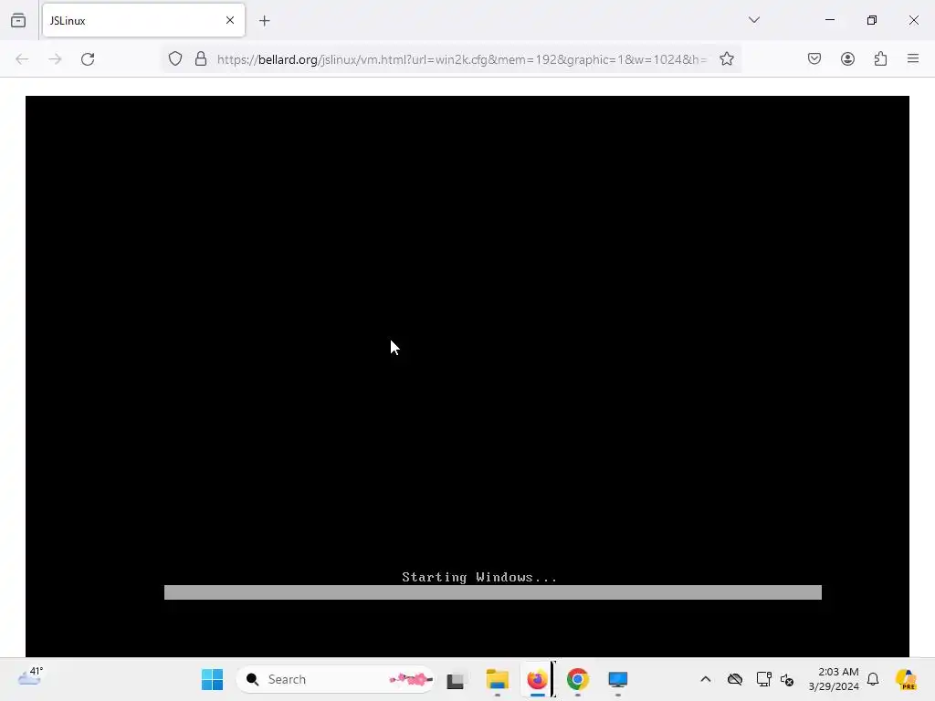935x701 pixels.
Task: Open Firefox recent browsing view icon
Action: pos(18,20)
